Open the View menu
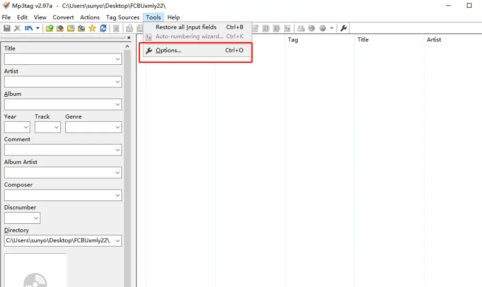 click(40, 17)
